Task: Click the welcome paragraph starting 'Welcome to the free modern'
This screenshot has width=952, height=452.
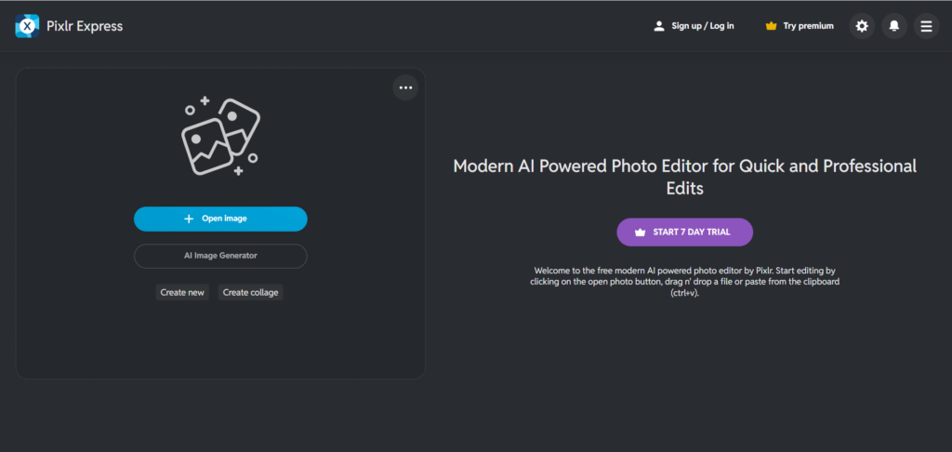Action: (x=685, y=281)
